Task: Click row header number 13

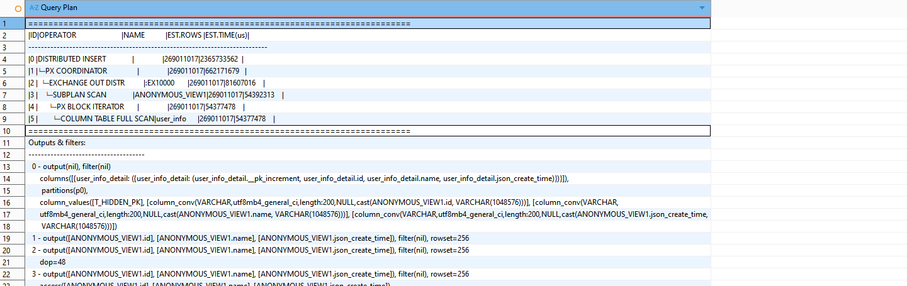Action: [13, 167]
